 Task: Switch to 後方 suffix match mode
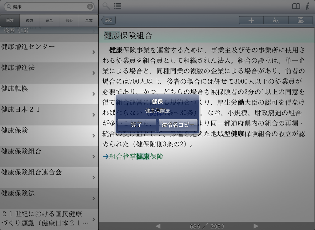click(x=30, y=21)
